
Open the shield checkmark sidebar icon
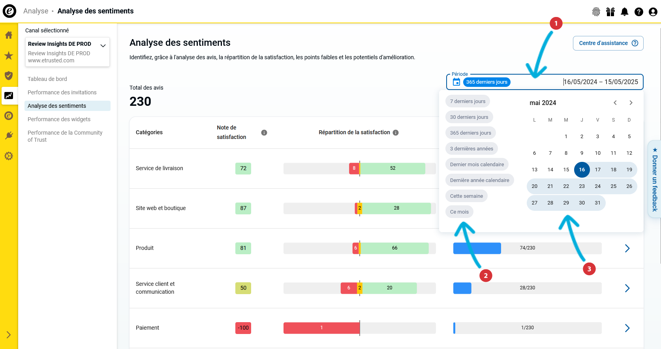click(9, 75)
